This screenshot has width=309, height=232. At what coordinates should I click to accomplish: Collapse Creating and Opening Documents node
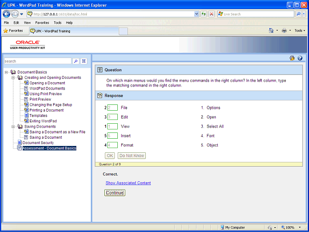13,78
